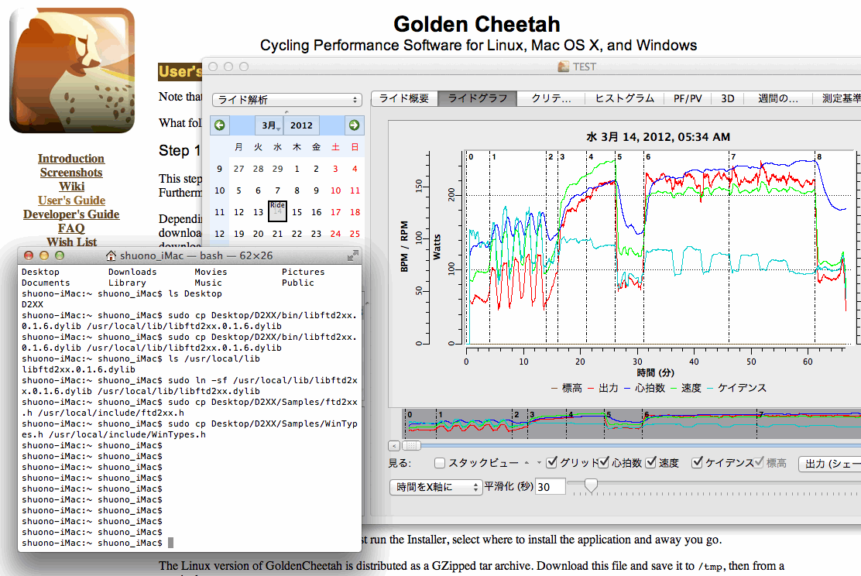Click the previous month green arrow

coord(220,125)
